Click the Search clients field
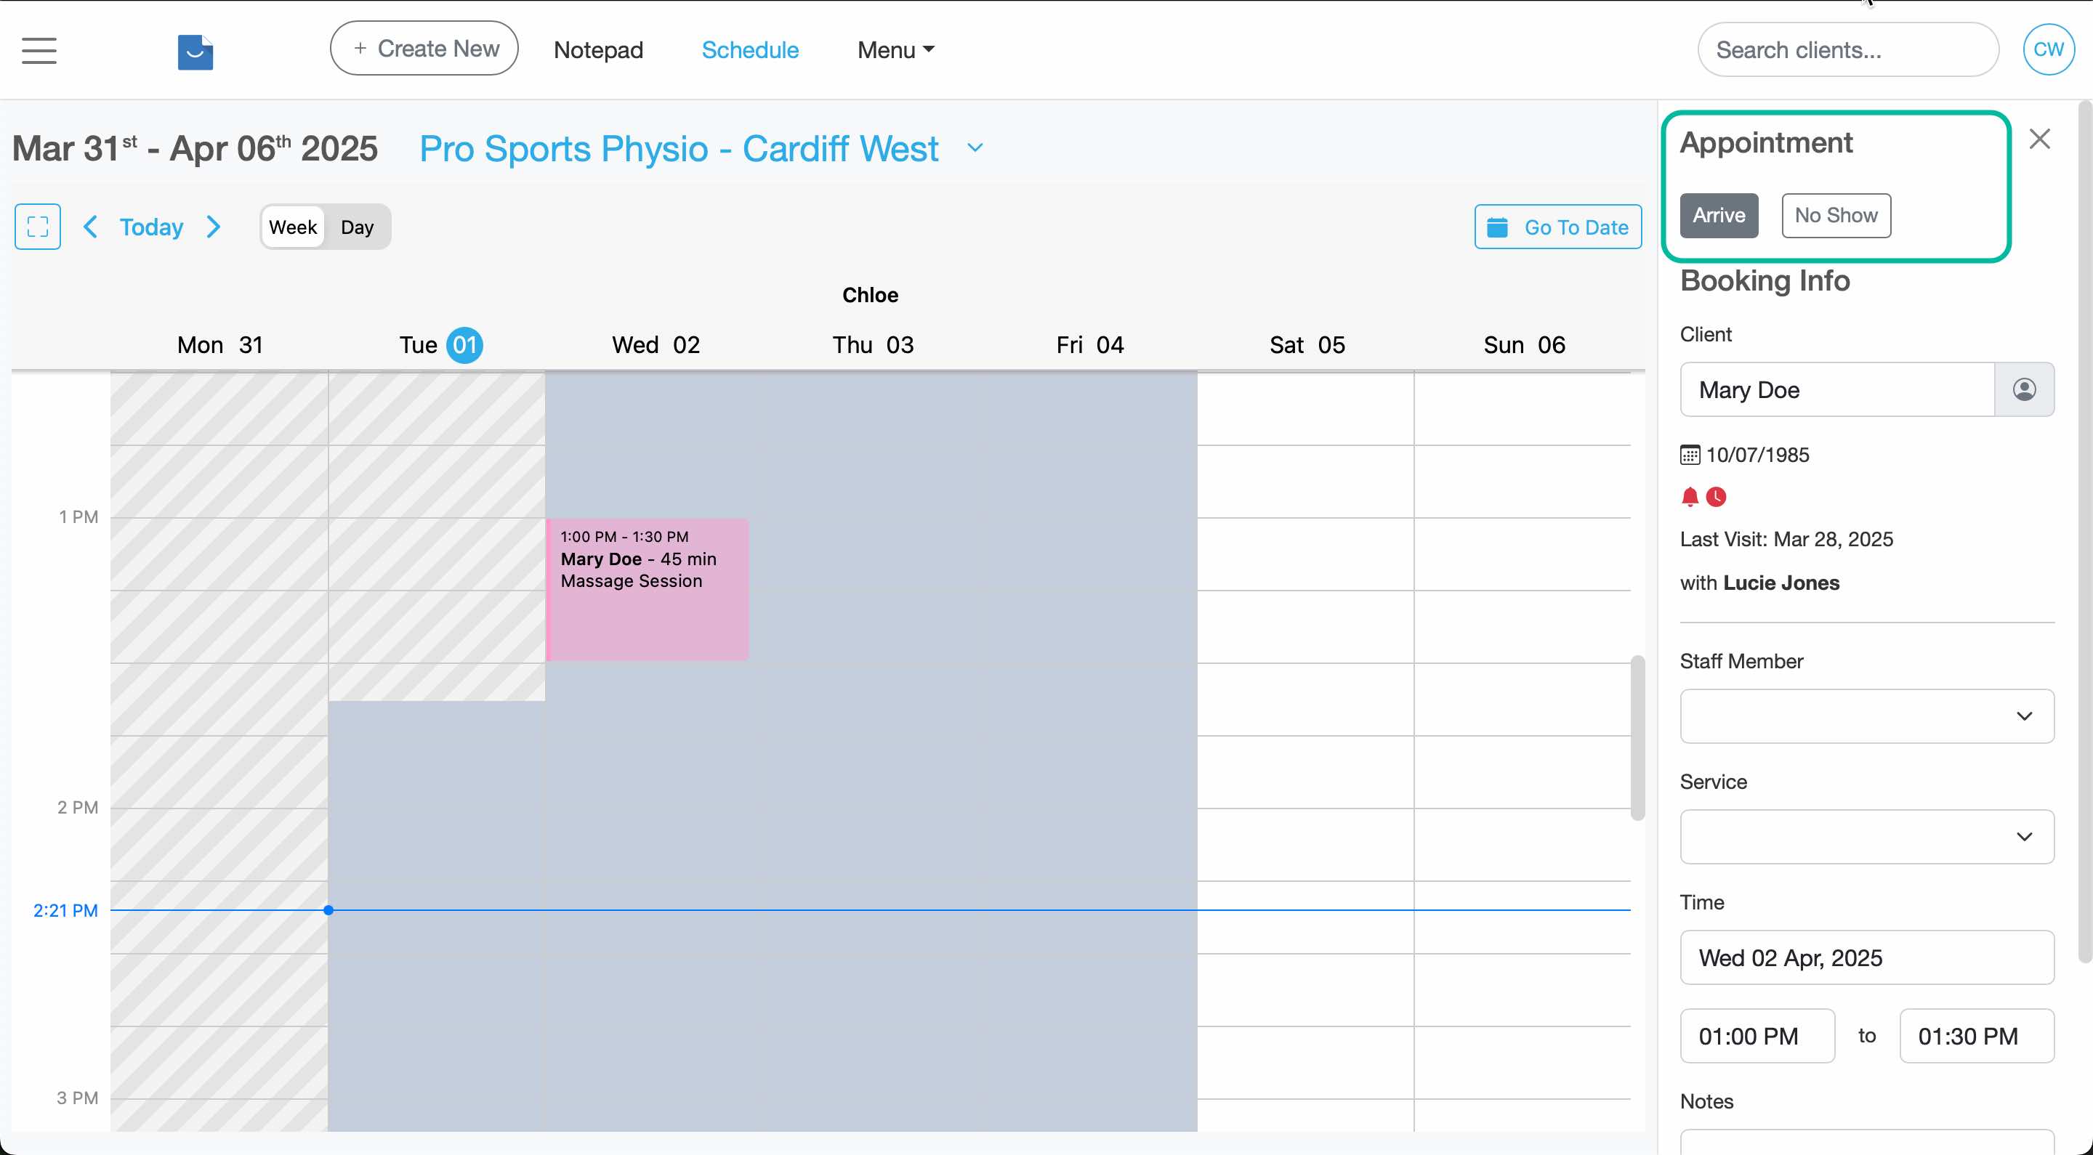Screen dimensions: 2093x1155 [1847, 49]
